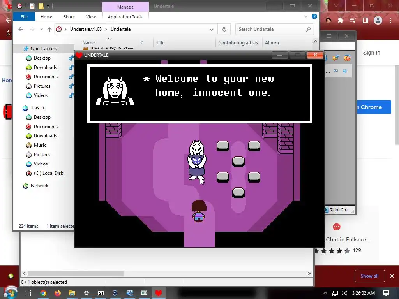Click the Manage contextual tab
The width and height of the screenshot is (399, 299).
tap(125, 7)
